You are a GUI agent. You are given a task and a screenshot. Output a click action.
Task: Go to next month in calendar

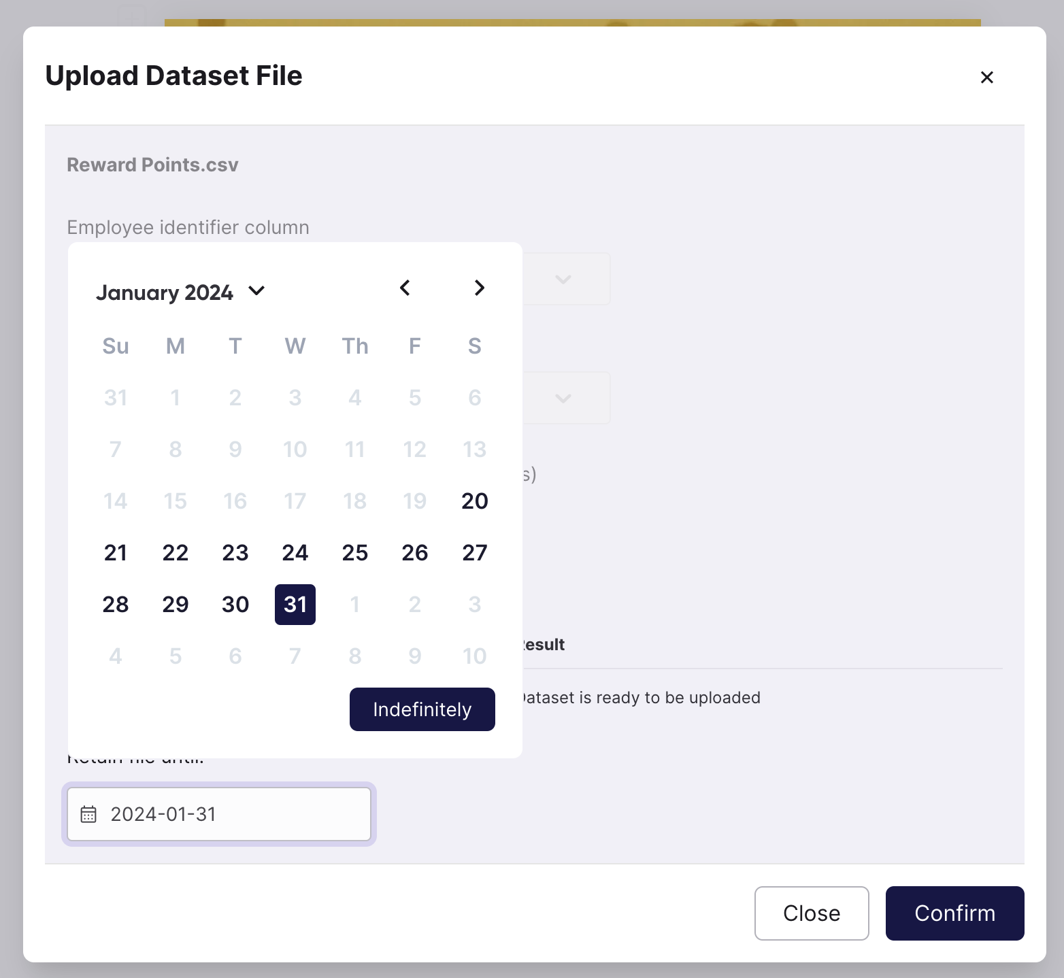click(479, 288)
